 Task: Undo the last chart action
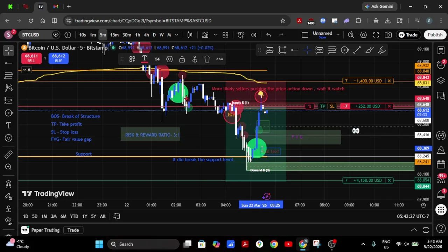pyautogui.click(x=268, y=35)
